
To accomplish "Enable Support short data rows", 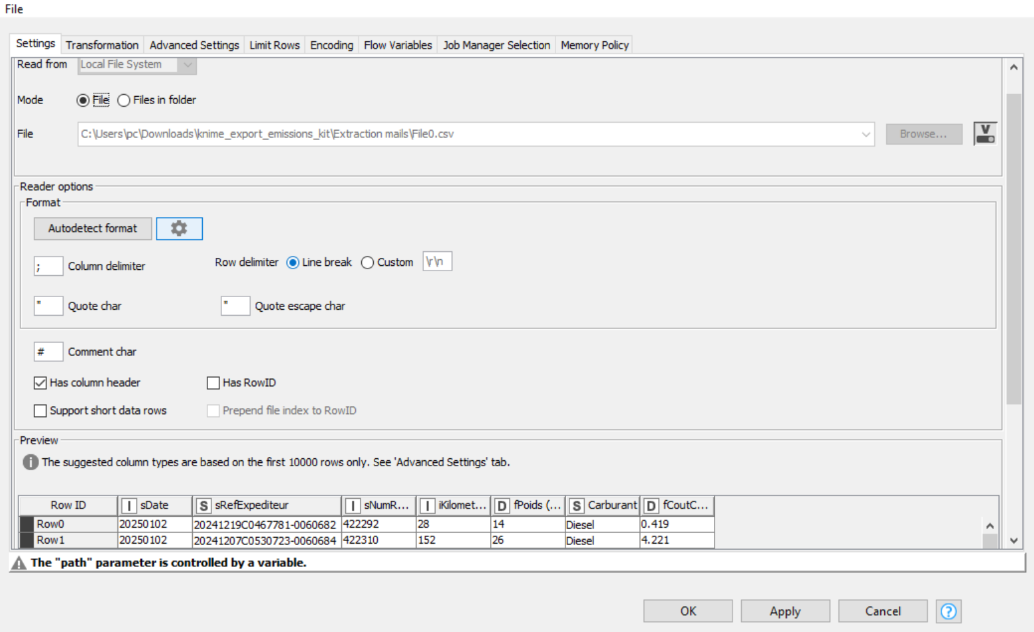I will [40, 411].
